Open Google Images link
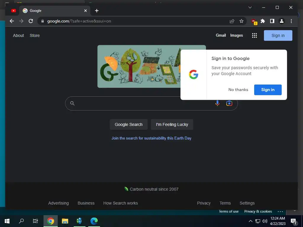This screenshot has height=227, width=303. pos(236,35)
